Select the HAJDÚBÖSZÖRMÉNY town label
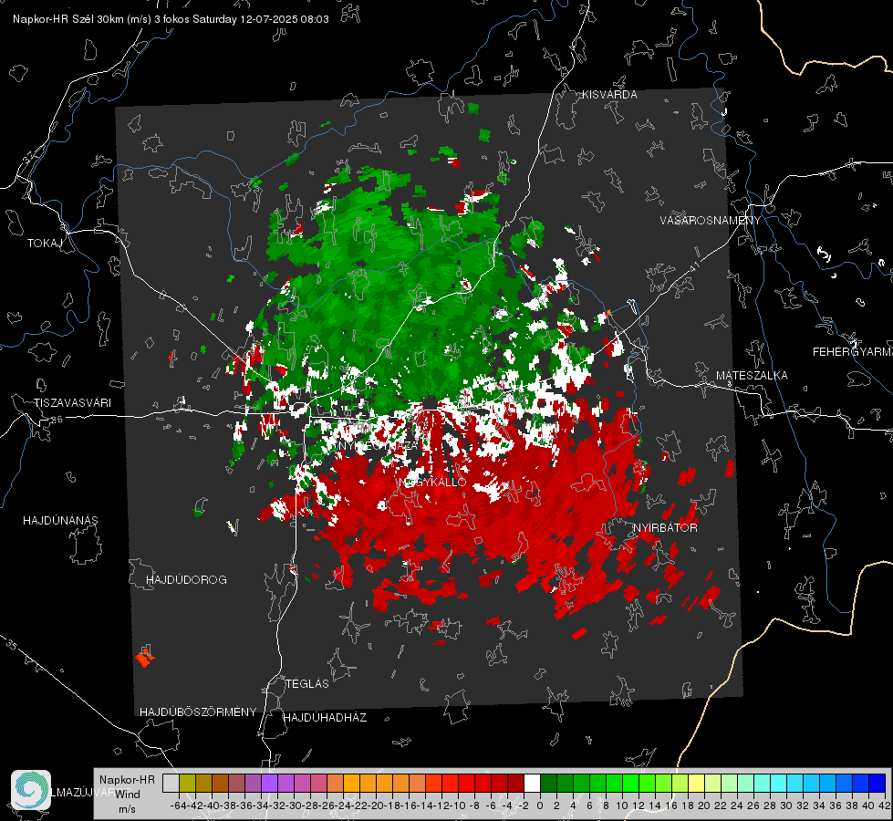893x821 pixels. coord(198,712)
